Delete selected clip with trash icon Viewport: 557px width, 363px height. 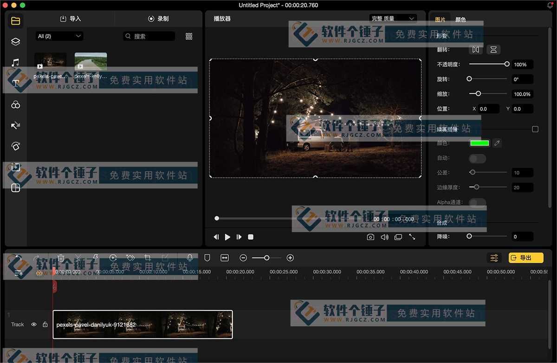(60, 258)
